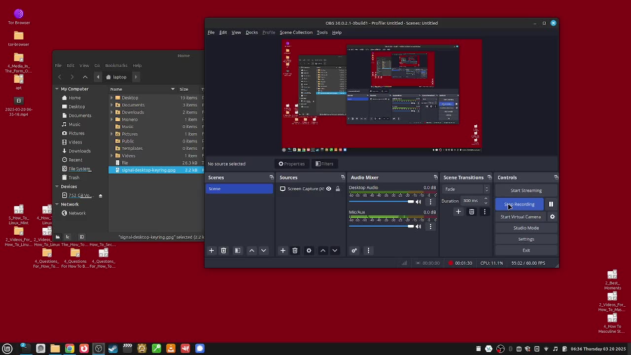Add a new source with the plus icon
Viewport: 631px width, 355px height.
283,250
